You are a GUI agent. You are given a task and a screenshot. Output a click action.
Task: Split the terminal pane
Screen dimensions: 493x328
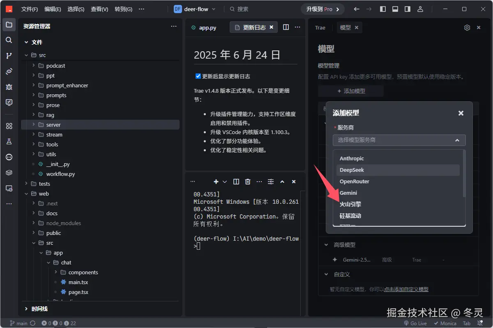(236, 182)
